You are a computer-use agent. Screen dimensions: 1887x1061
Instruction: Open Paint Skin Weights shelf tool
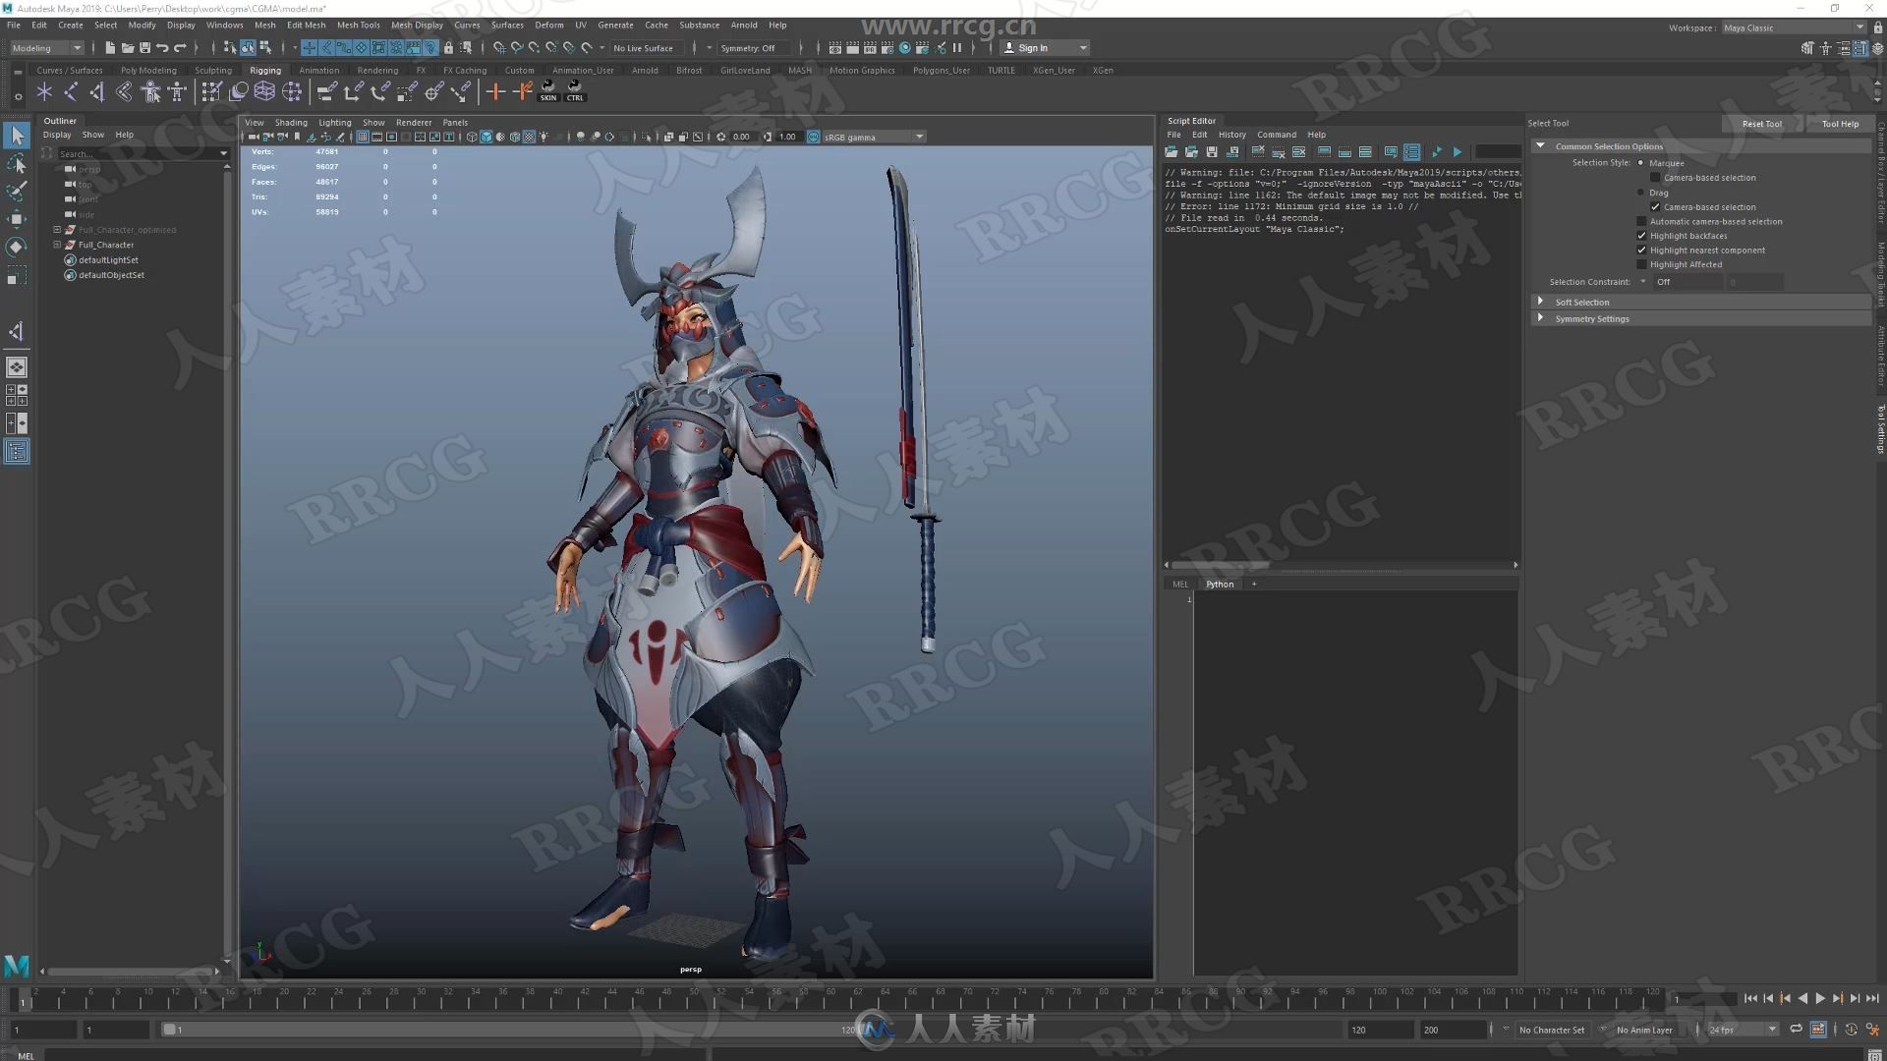[x=211, y=91]
